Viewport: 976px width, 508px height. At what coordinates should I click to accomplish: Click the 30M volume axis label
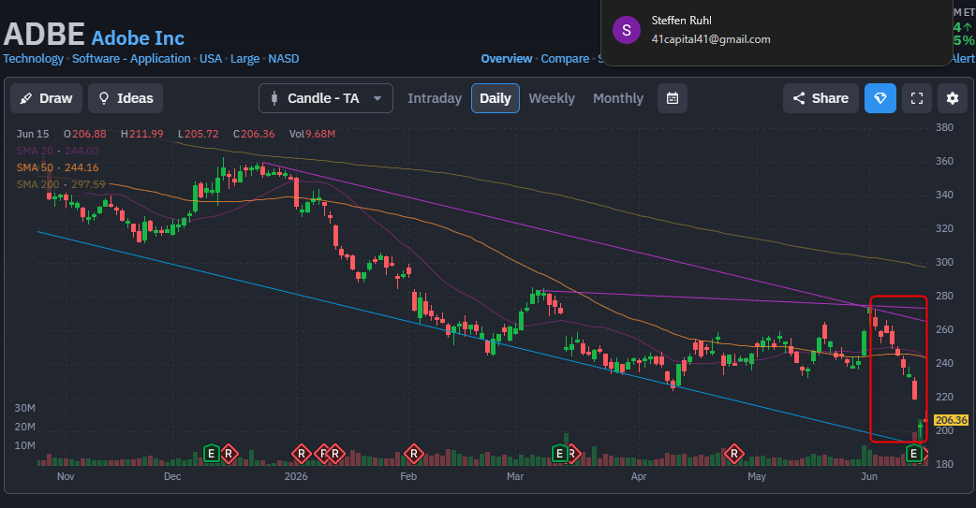(25, 408)
